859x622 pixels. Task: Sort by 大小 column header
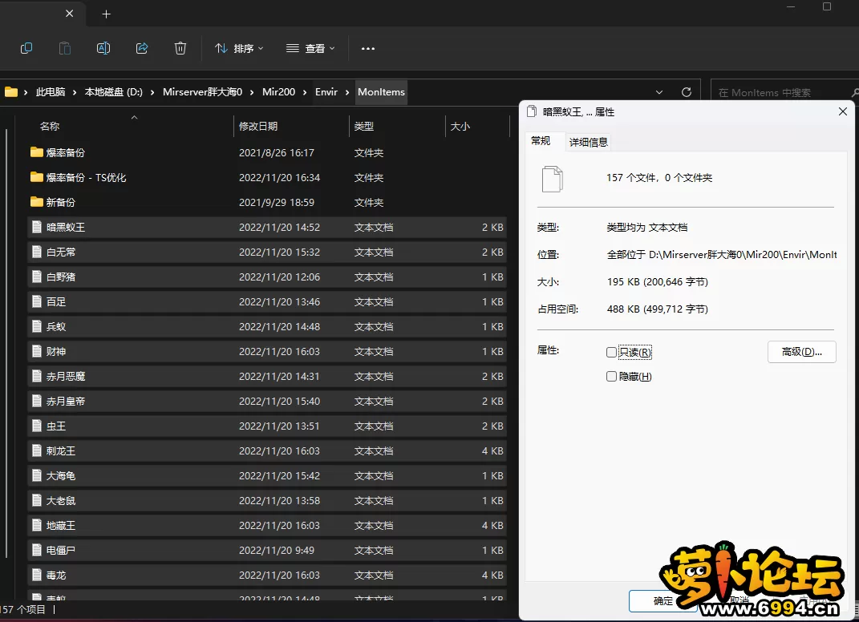(460, 127)
